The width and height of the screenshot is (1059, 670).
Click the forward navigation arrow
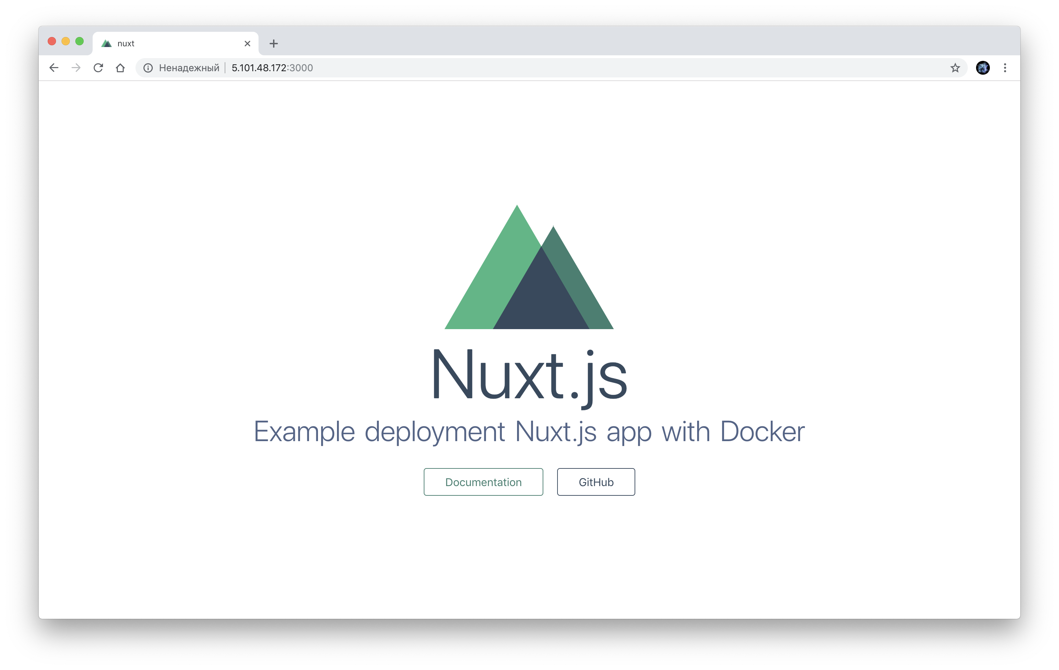click(x=76, y=68)
